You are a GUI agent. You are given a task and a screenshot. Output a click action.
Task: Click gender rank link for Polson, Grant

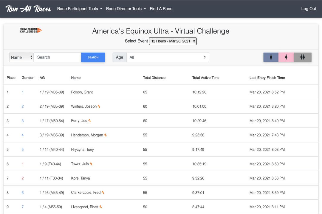click(x=22, y=92)
